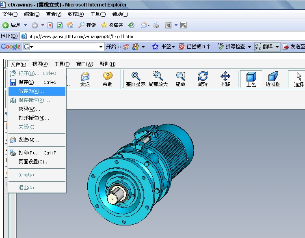
Task: Click Google toolbar 书签 bookmarks star
Action: click(155, 47)
